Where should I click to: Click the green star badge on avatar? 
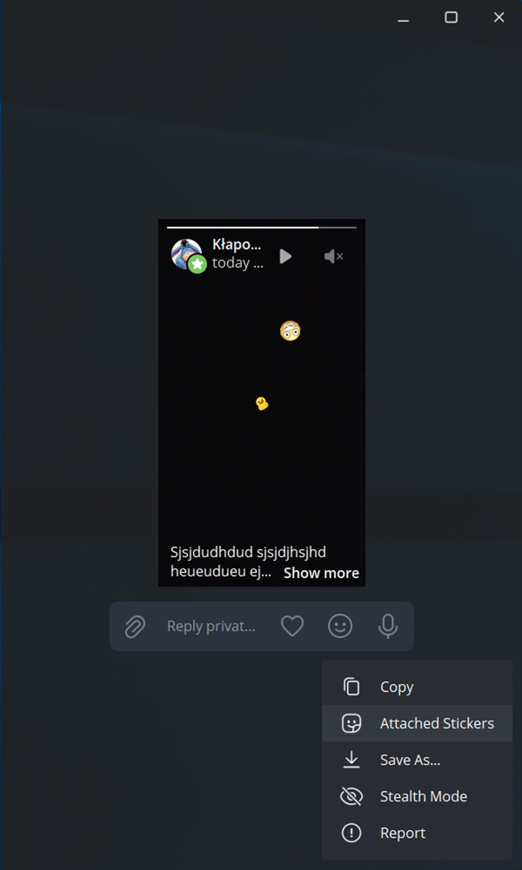point(197,264)
